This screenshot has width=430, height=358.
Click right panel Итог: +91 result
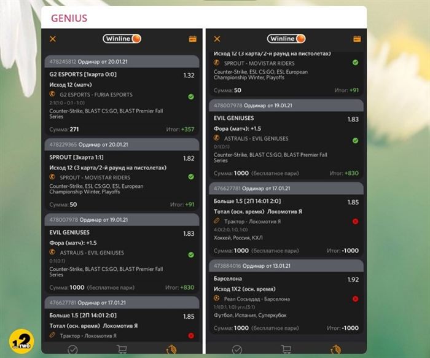(346, 90)
